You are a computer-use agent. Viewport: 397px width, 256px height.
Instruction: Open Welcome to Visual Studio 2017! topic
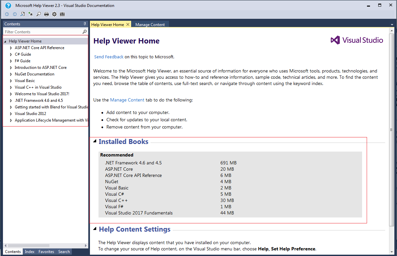(x=42, y=94)
